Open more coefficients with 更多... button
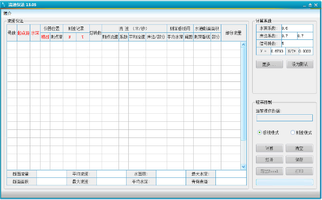This screenshot has width=322, height=200. click(x=270, y=64)
